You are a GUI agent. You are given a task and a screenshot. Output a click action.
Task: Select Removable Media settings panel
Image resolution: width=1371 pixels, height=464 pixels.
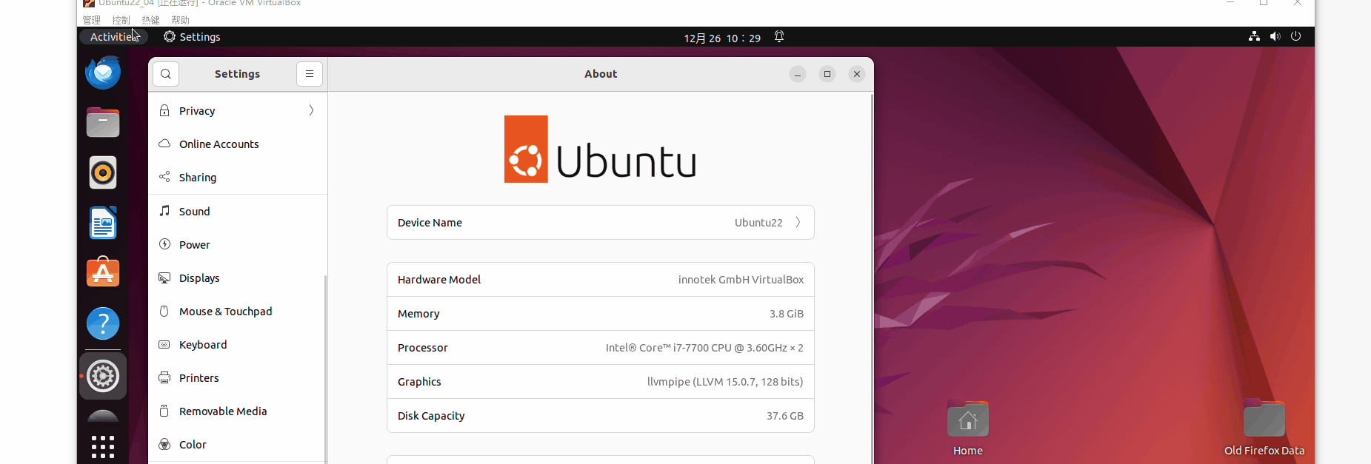coord(238,411)
